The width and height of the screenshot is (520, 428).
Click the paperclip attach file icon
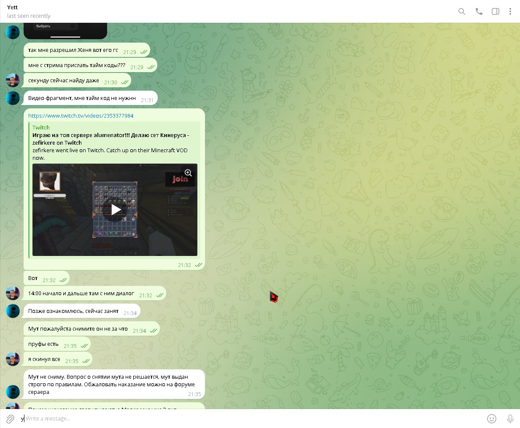[10, 419]
